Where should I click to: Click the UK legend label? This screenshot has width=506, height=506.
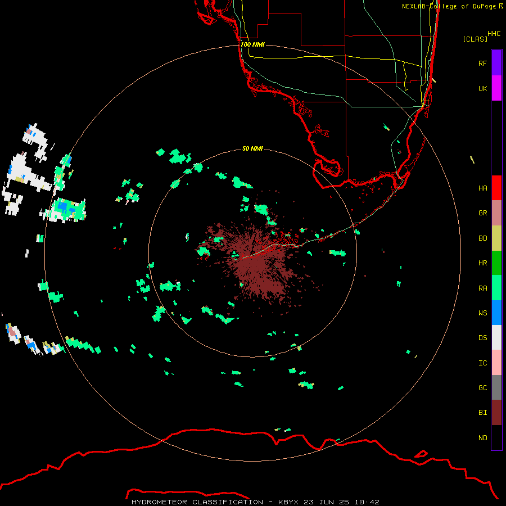tap(482, 88)
